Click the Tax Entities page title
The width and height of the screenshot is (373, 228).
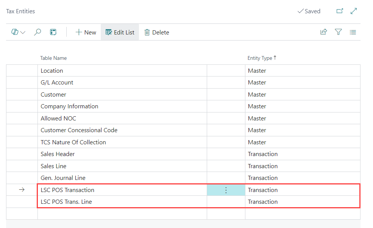pos(20,11)
